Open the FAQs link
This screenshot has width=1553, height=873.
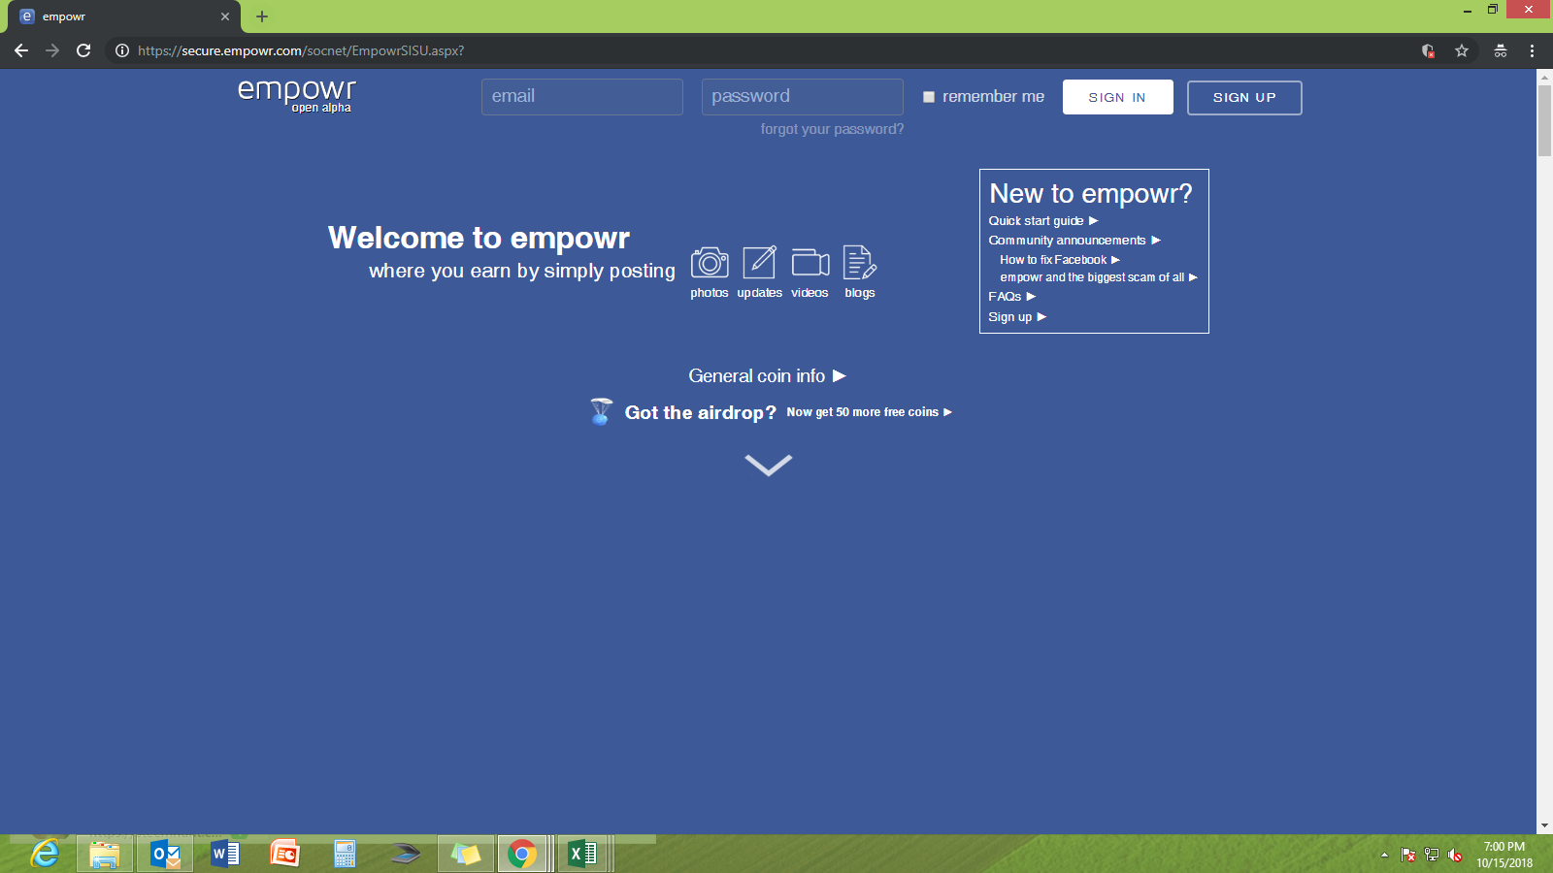coord(1012,297)
